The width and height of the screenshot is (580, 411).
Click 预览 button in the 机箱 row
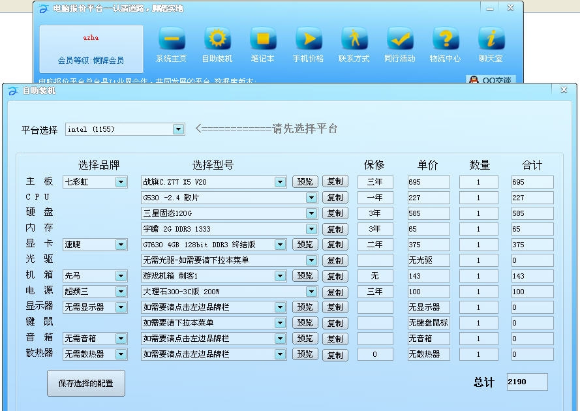(x=305, y=276)
